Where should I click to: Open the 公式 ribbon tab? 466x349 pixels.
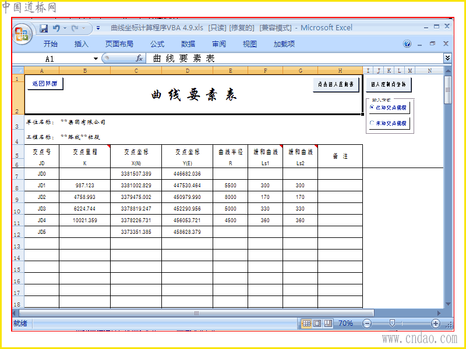(157, 44)
